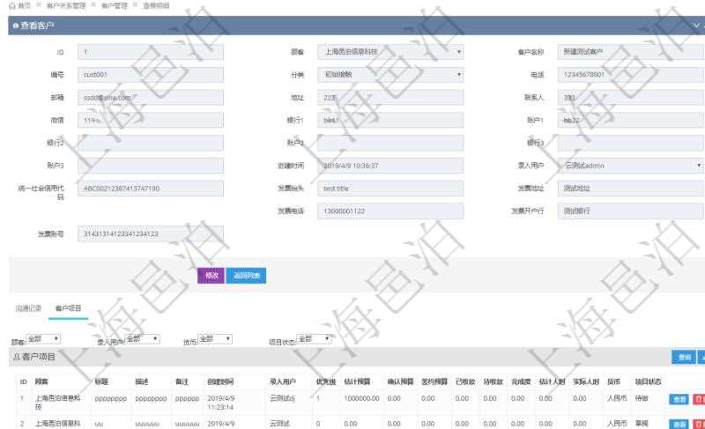The height and width of the screenshot is (429, 705).
Task: Click the empty 账户2 field
Action: click(390, 143)
